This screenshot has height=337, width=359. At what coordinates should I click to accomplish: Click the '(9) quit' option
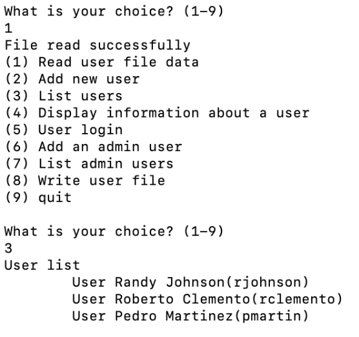38,198
